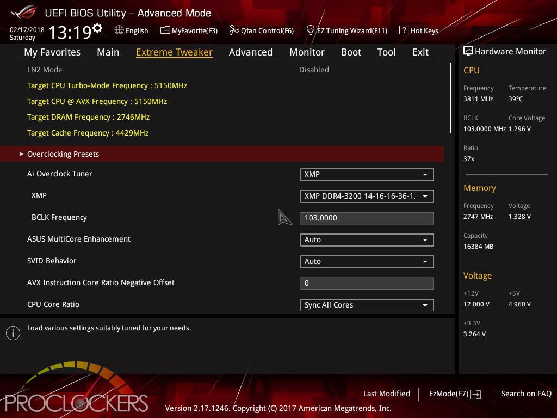Click the ROG logo in header

[24, 13]
